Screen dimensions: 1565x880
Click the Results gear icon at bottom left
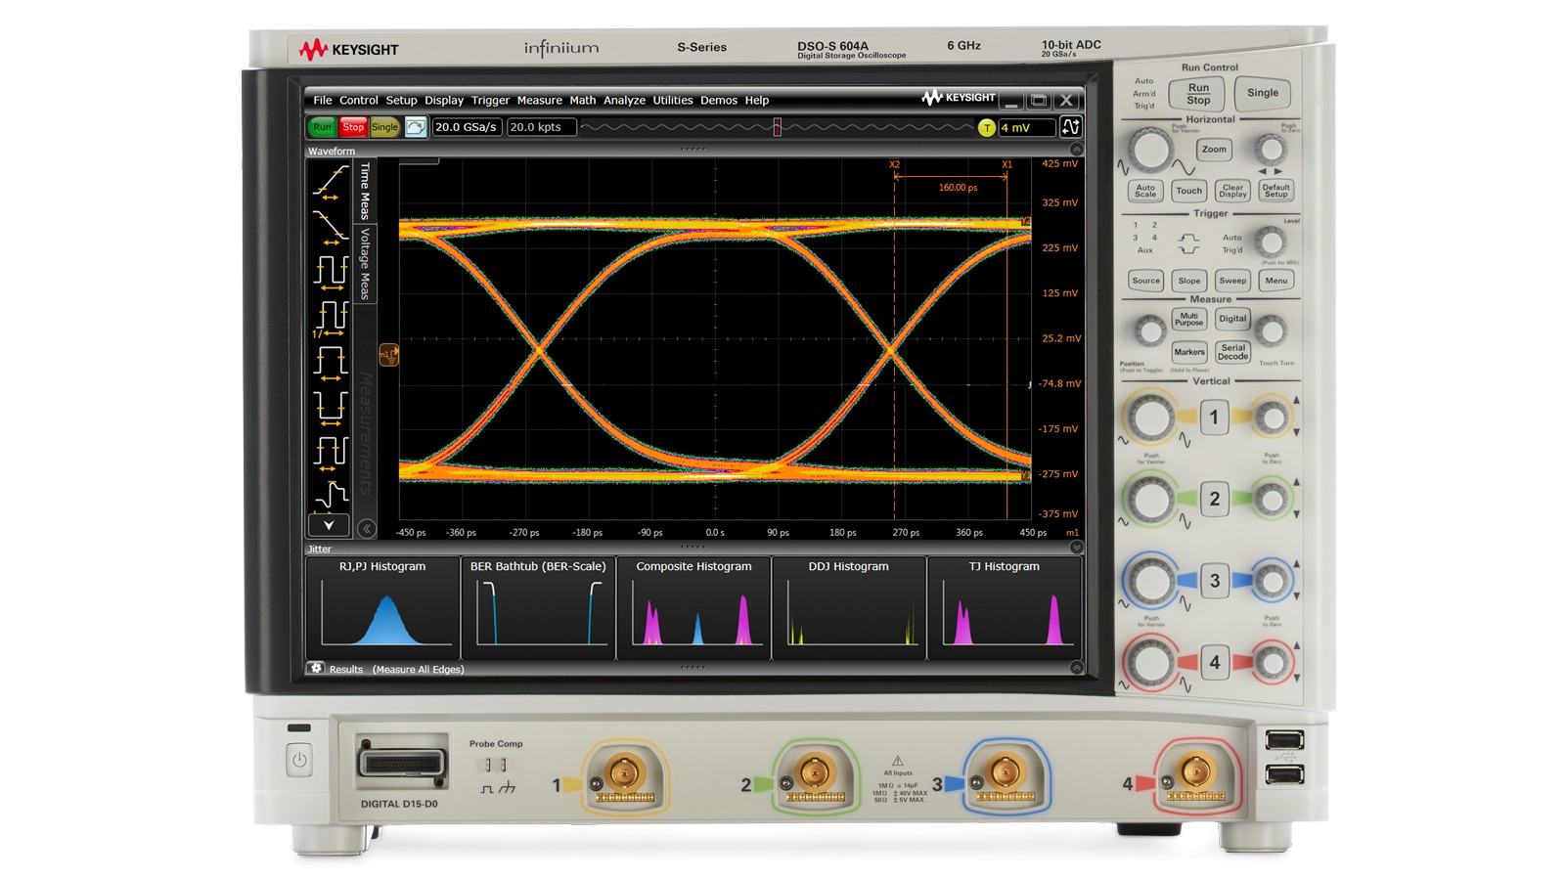point(316,669)
